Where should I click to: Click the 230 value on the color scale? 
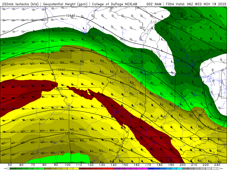[217, 165]
